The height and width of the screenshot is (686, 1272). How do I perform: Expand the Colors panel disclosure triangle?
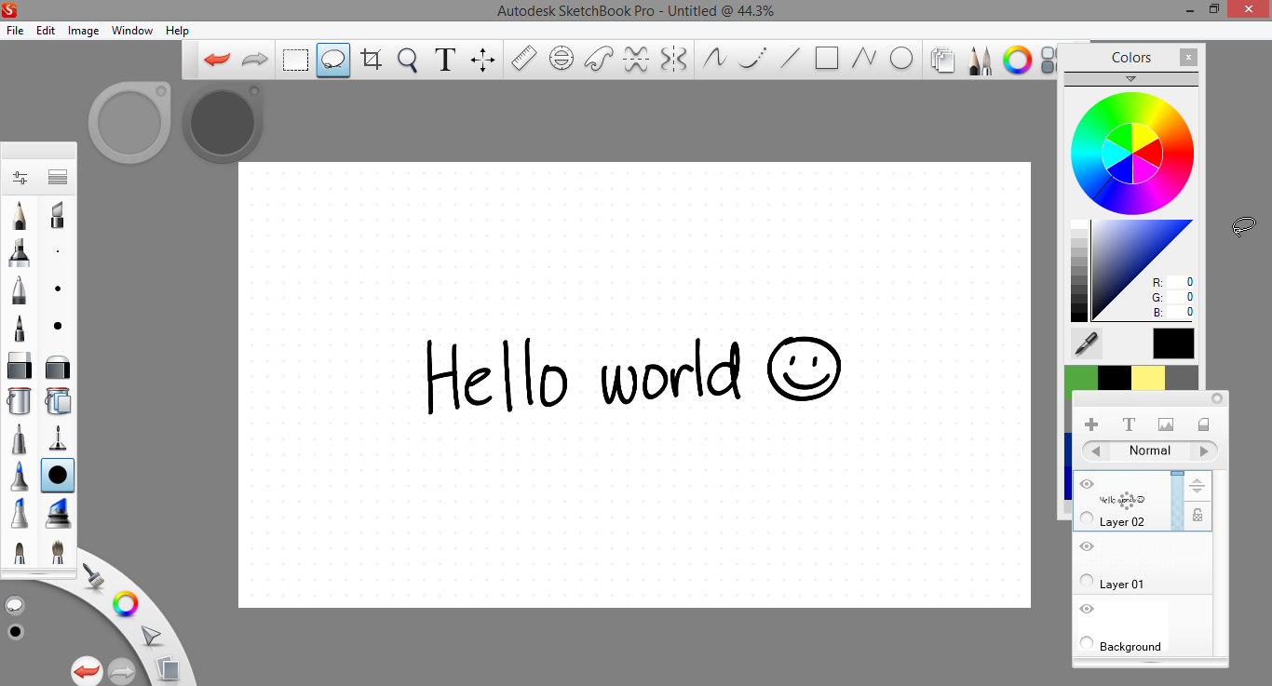click(x=1130, y=79)
